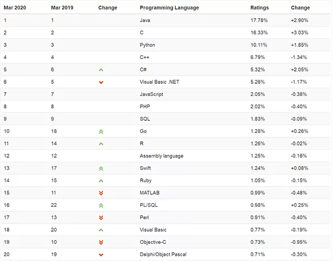The height and width of the screenshot is (261, 332).
Task: Click the double down arrow for Objective-C
Action: 101,242
